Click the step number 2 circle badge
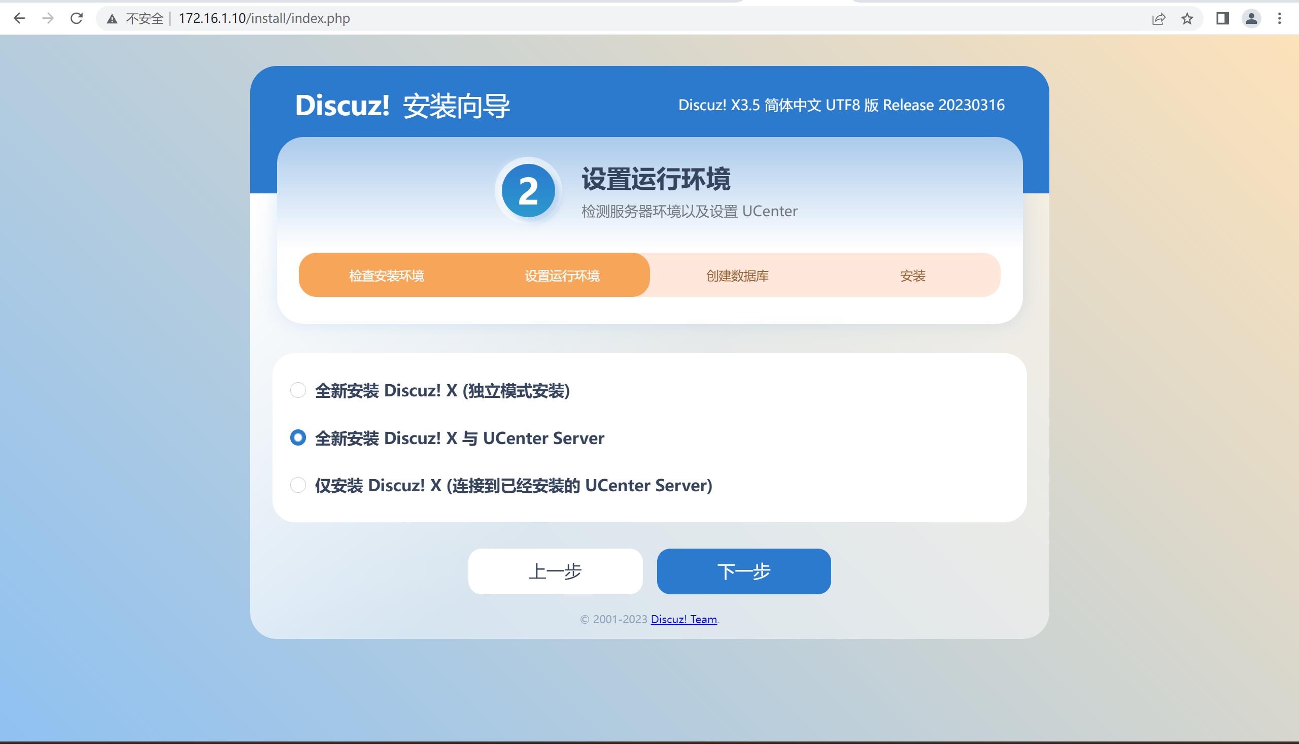The image size is (1299, 744). [x=528, y=191]
